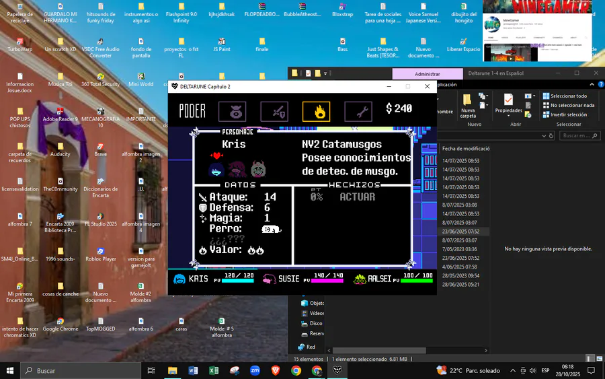The height and width of the screenshot is (379, 605).
Task: Select Red in File Explorer navigation pane
Action: click(x=307, y=347)
